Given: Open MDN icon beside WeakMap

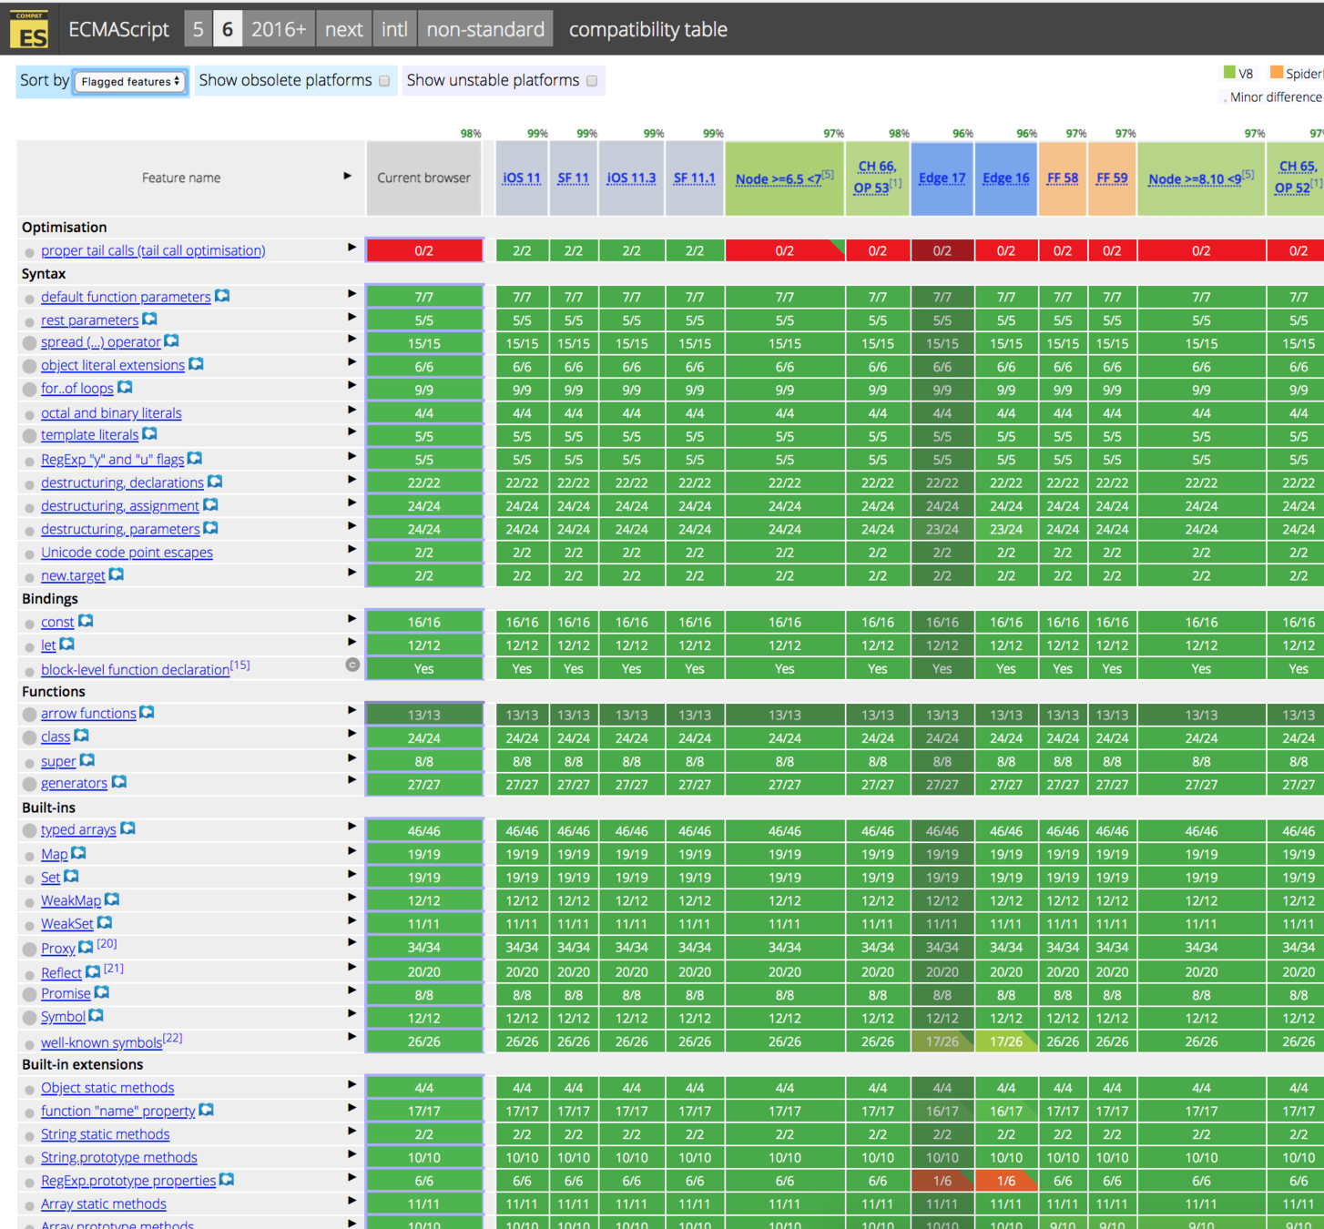Looking at the screenshot, I should (112, 899).
